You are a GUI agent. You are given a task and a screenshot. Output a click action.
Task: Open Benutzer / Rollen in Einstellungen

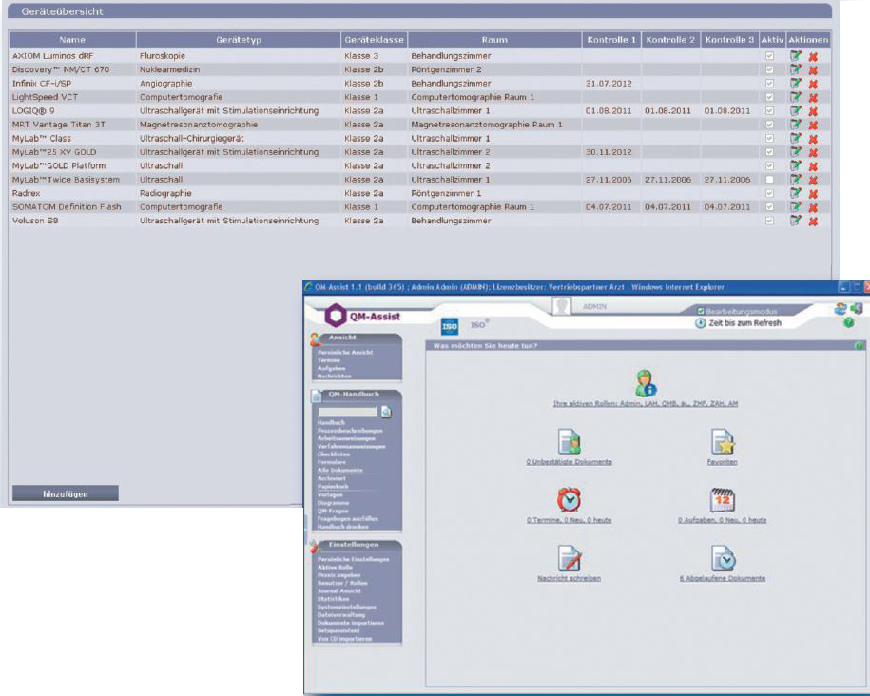click(x=342, y=583)
